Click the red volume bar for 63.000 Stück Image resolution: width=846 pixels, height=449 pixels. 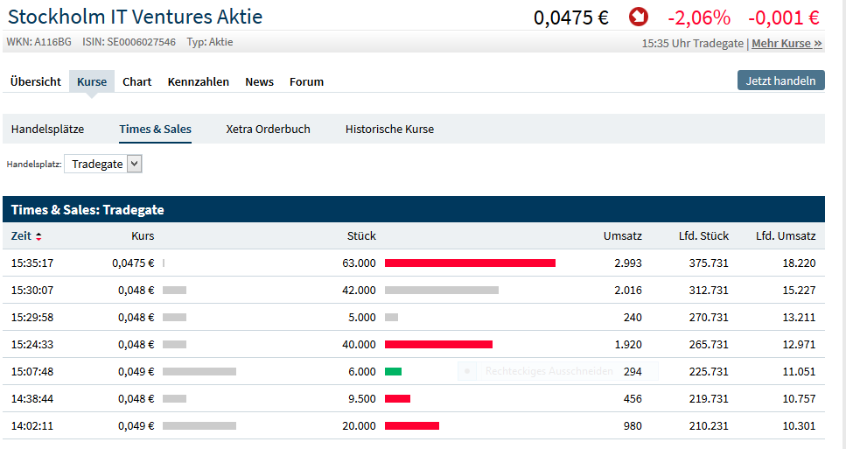(x=470, y=263)
